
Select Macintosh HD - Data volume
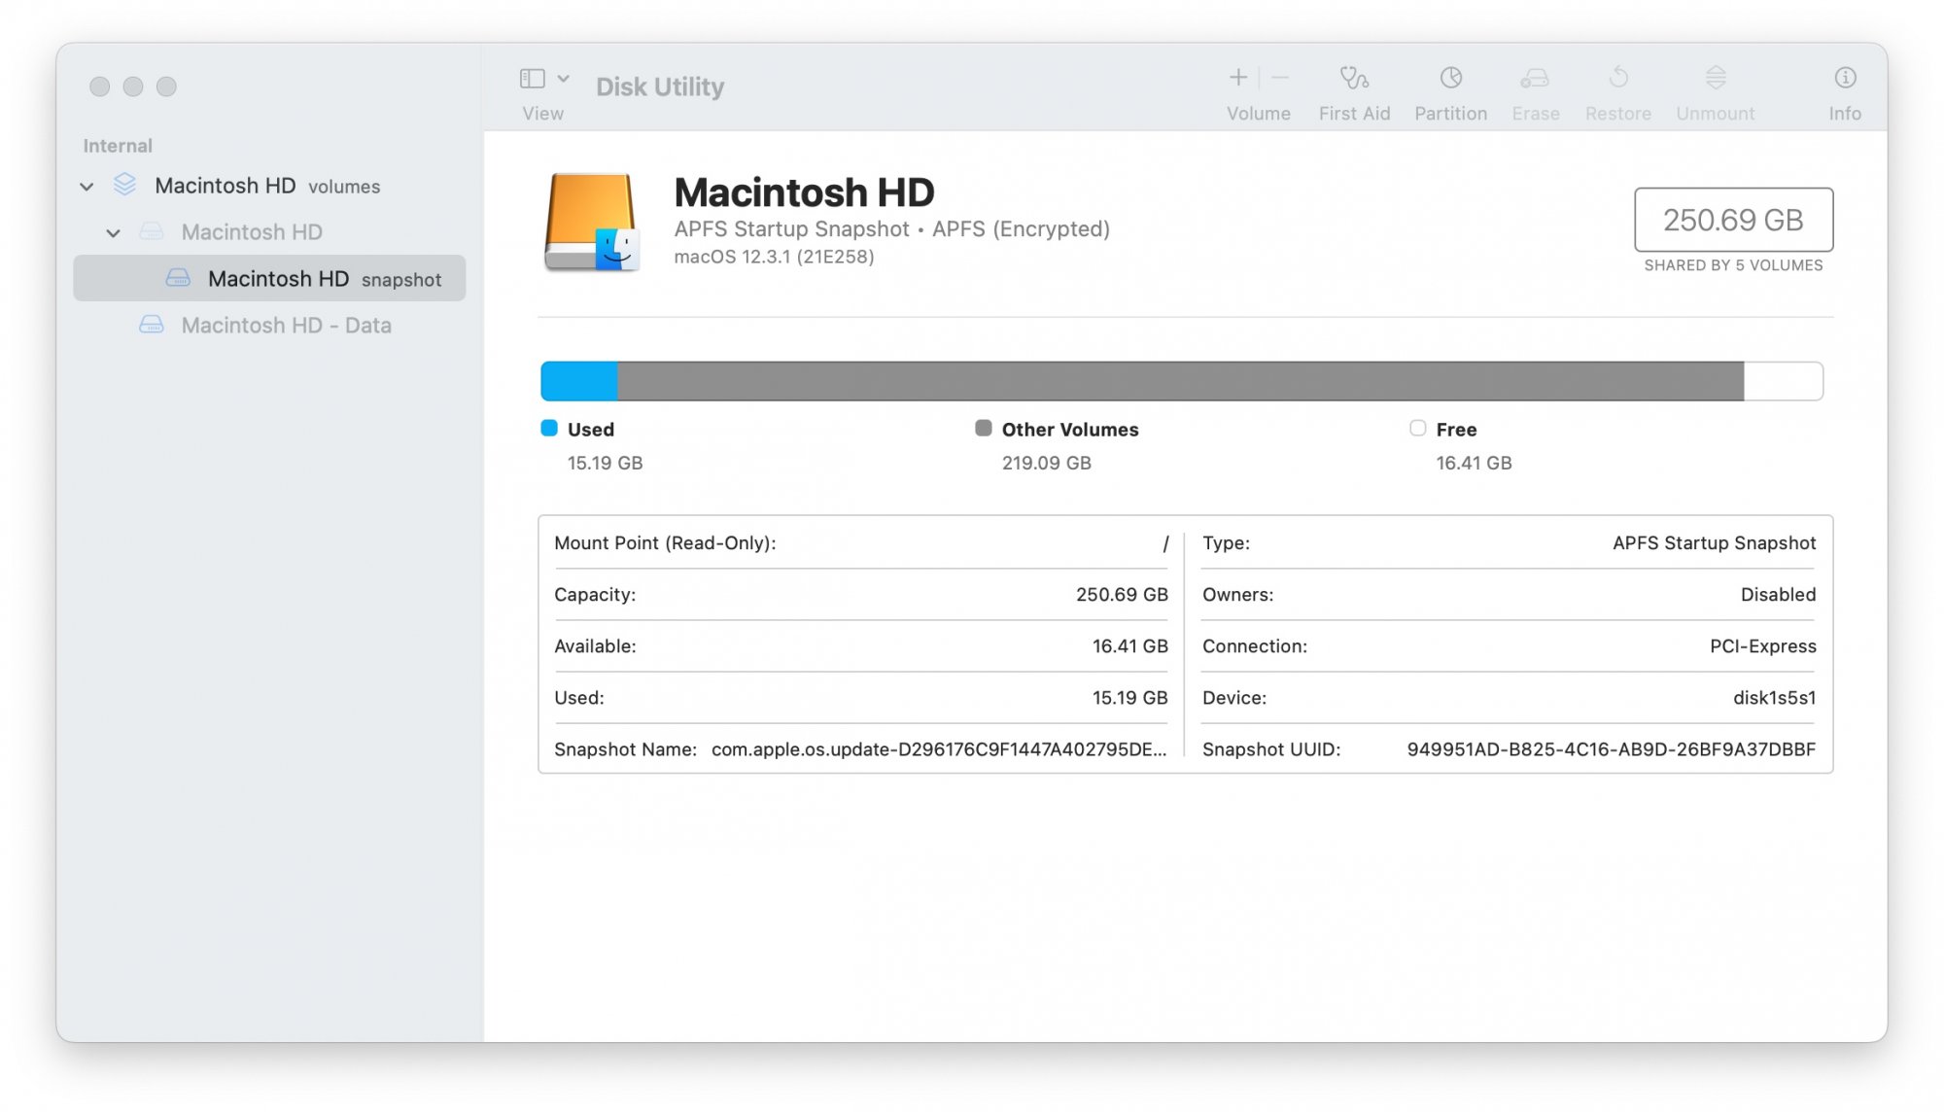click(x=269, y=326)
